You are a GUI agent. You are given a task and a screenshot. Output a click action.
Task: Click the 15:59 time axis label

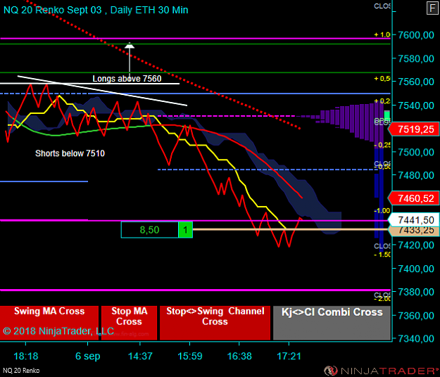click(x=190, y=357)
